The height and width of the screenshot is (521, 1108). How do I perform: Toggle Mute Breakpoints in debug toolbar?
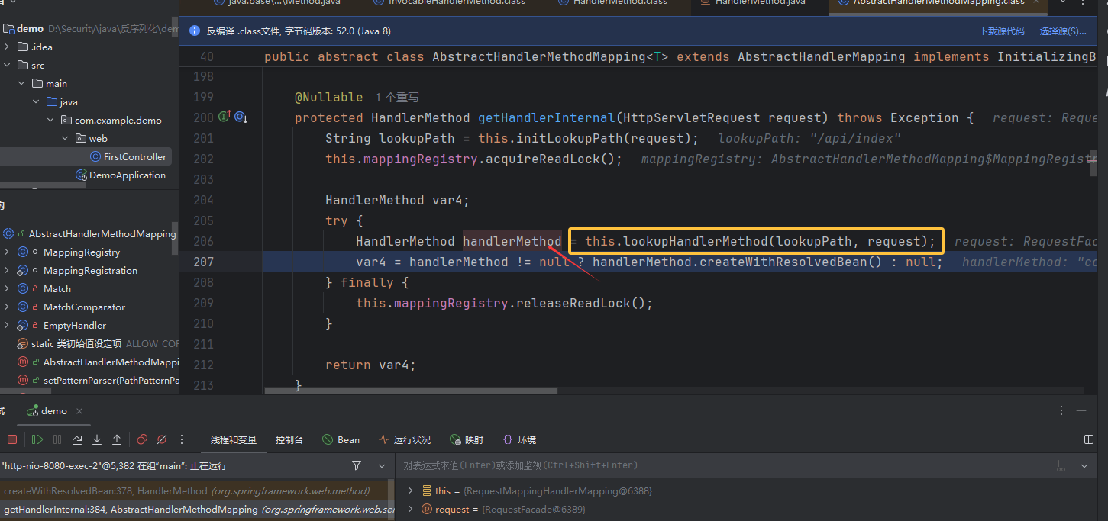pos(162,439)
